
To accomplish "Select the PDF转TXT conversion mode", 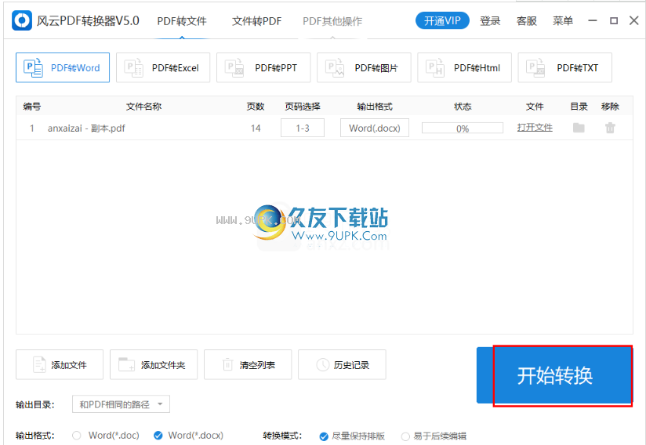I will click(564, 67).
